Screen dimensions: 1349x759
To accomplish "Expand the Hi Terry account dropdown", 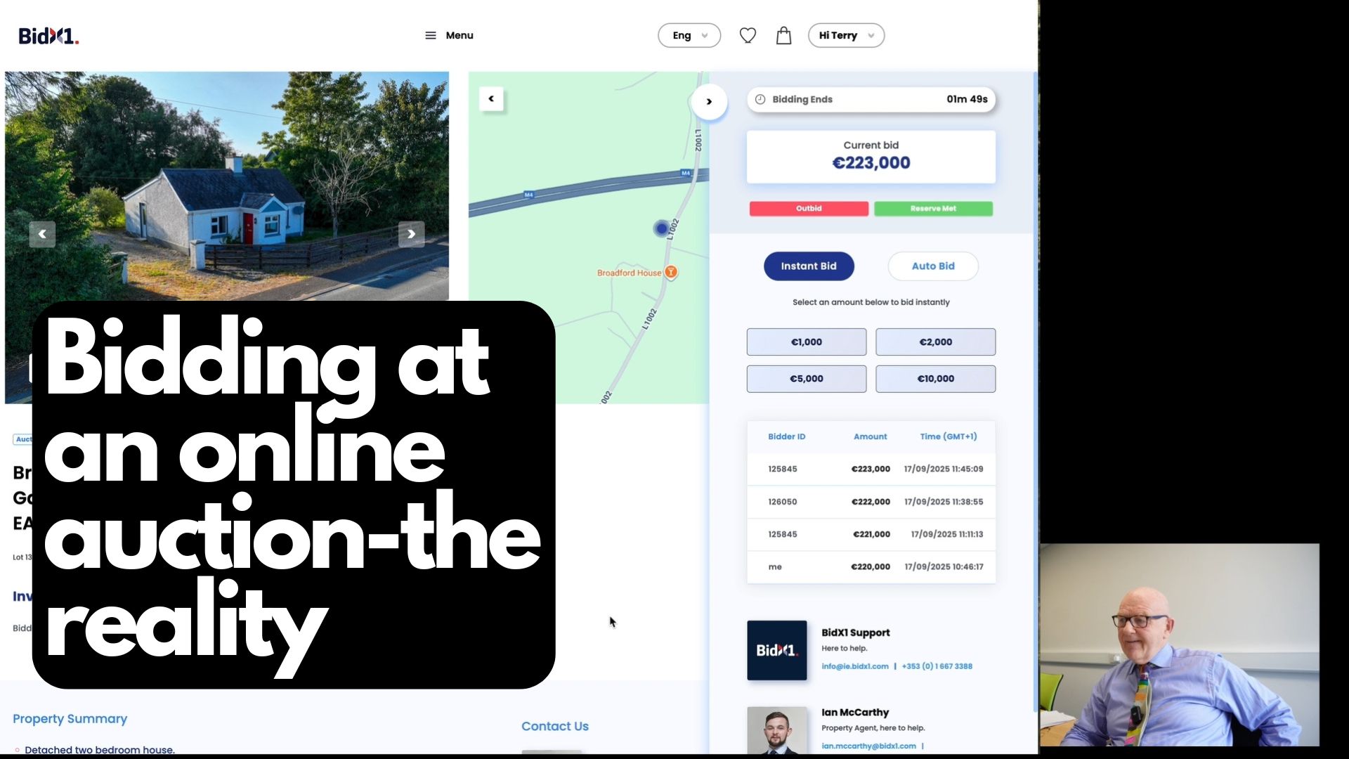I will click(x=846, y=35).
